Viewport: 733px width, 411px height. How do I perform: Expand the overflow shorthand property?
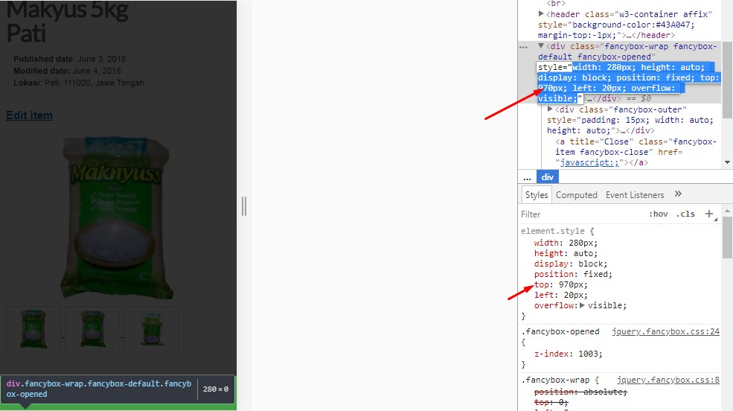(x=582, y=305)
